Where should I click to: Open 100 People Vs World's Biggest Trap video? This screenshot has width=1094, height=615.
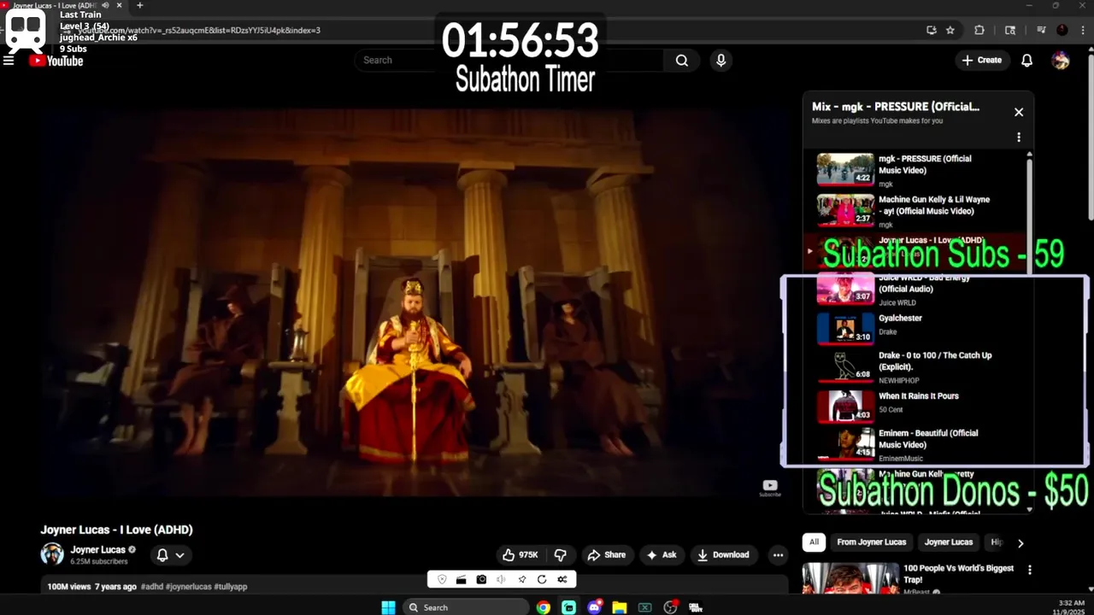coord(958,574)
